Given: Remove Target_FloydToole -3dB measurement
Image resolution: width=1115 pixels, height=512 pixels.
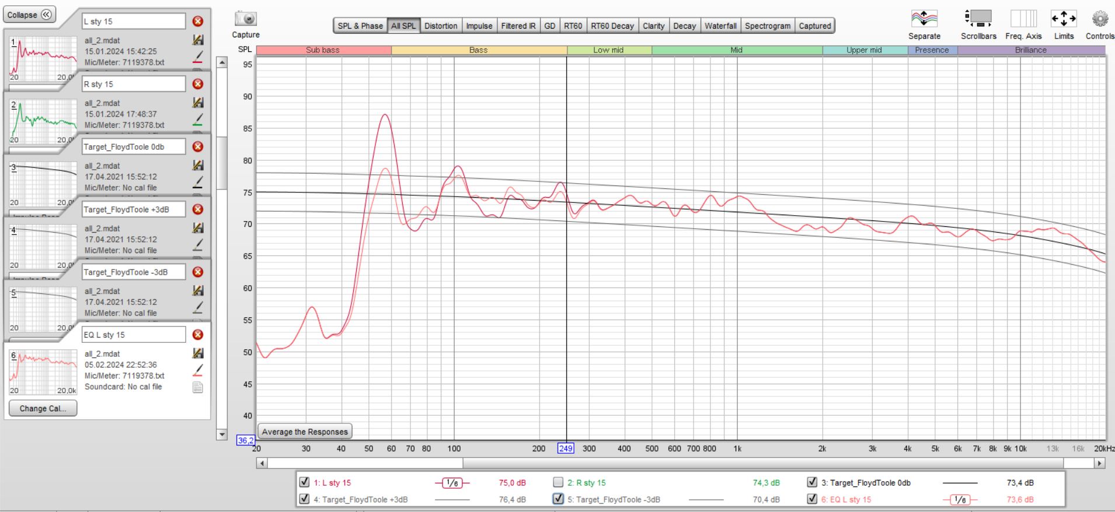Looking at the screenshot, I should (x=198, y=272).
